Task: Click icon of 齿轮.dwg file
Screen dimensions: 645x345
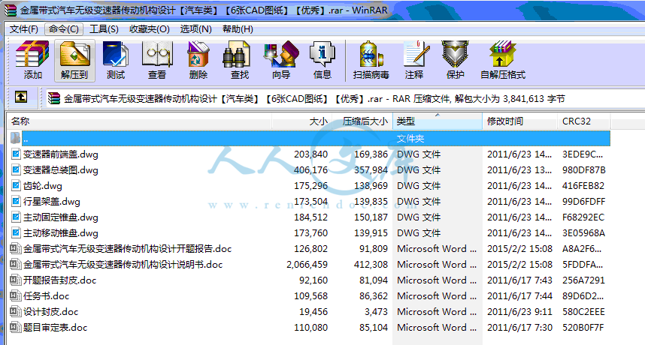Action: (16, 186)
